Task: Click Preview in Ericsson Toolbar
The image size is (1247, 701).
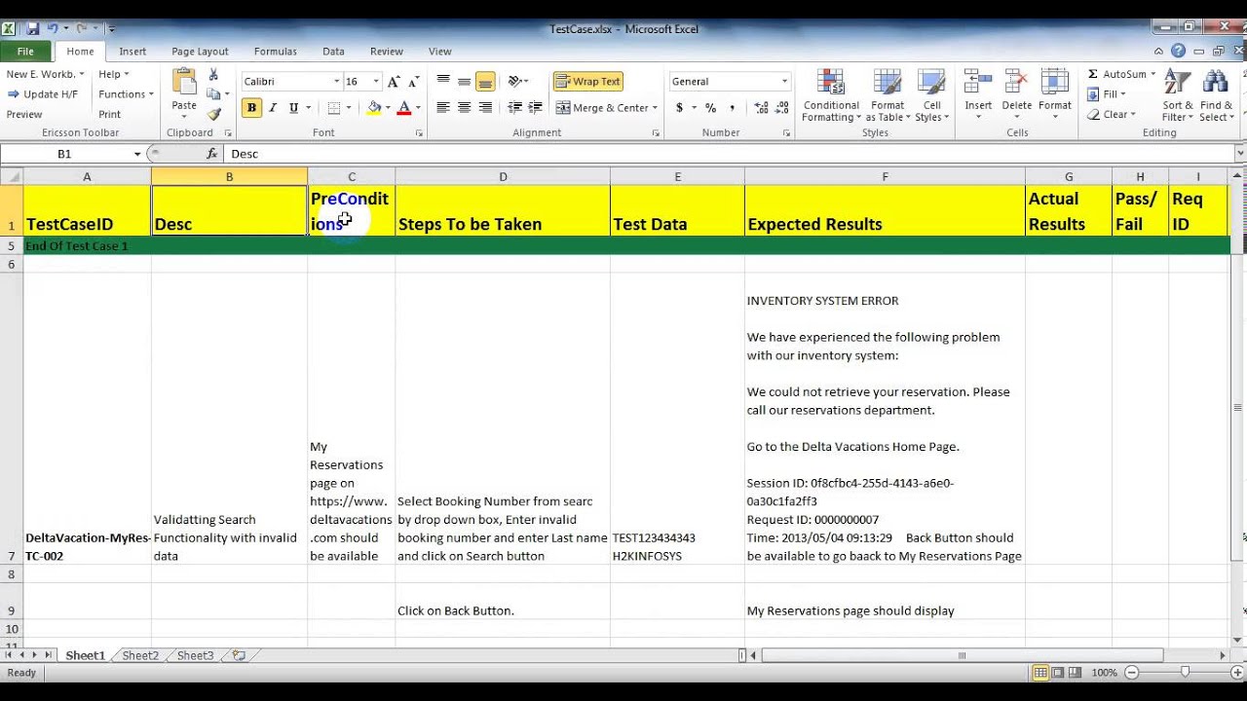Action: [x=24, y=114]
